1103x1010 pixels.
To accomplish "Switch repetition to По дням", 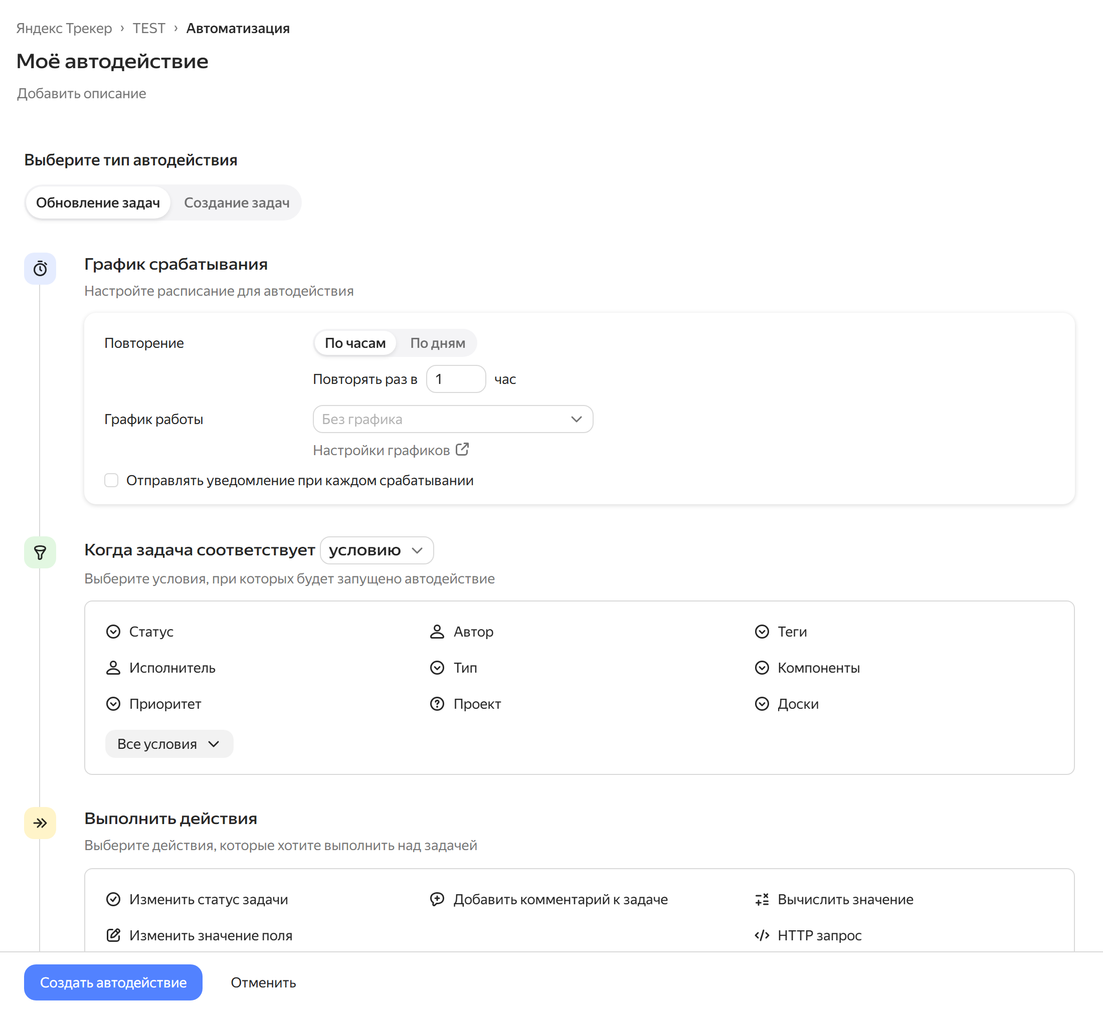I will [x=438, y=343].
